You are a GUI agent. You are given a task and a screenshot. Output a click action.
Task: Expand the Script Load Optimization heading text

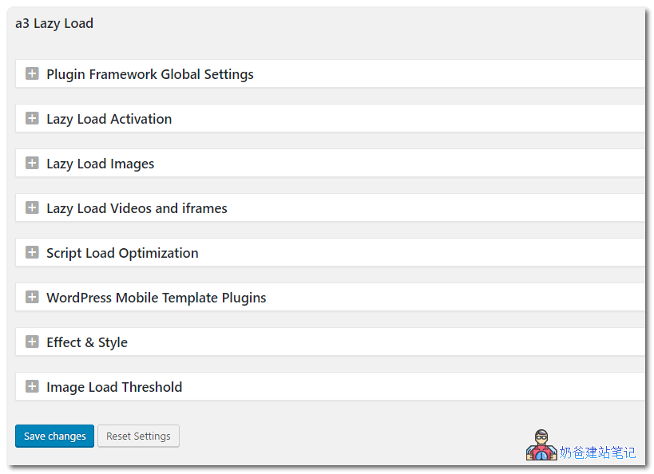[x=122, y=253]
